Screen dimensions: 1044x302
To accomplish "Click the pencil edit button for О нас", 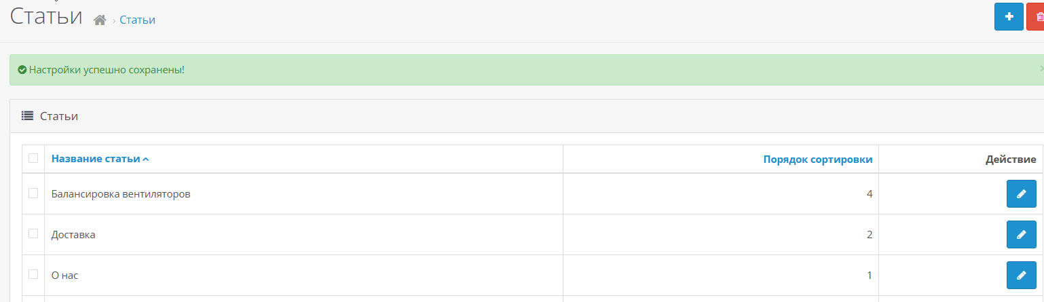I will (x=1021, y=276).
